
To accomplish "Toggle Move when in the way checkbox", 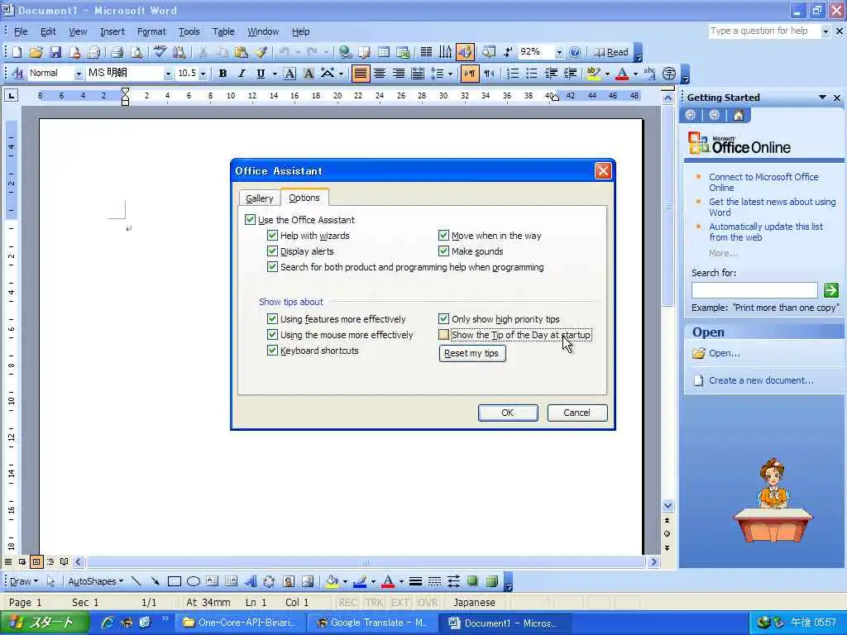I will click(443, 236).
